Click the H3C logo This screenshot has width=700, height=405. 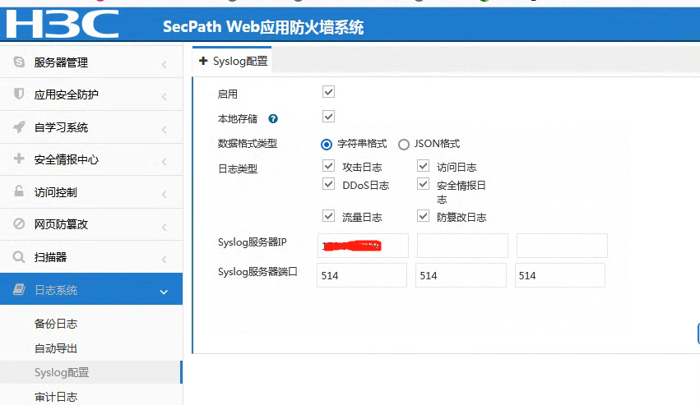click(63, 24)
